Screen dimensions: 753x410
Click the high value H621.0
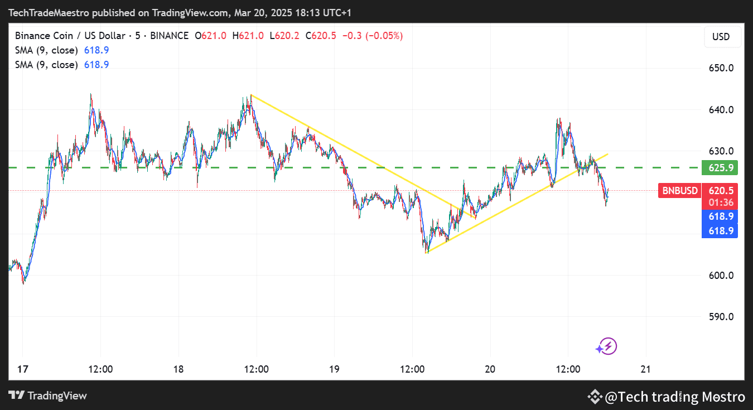coord(248,36)
